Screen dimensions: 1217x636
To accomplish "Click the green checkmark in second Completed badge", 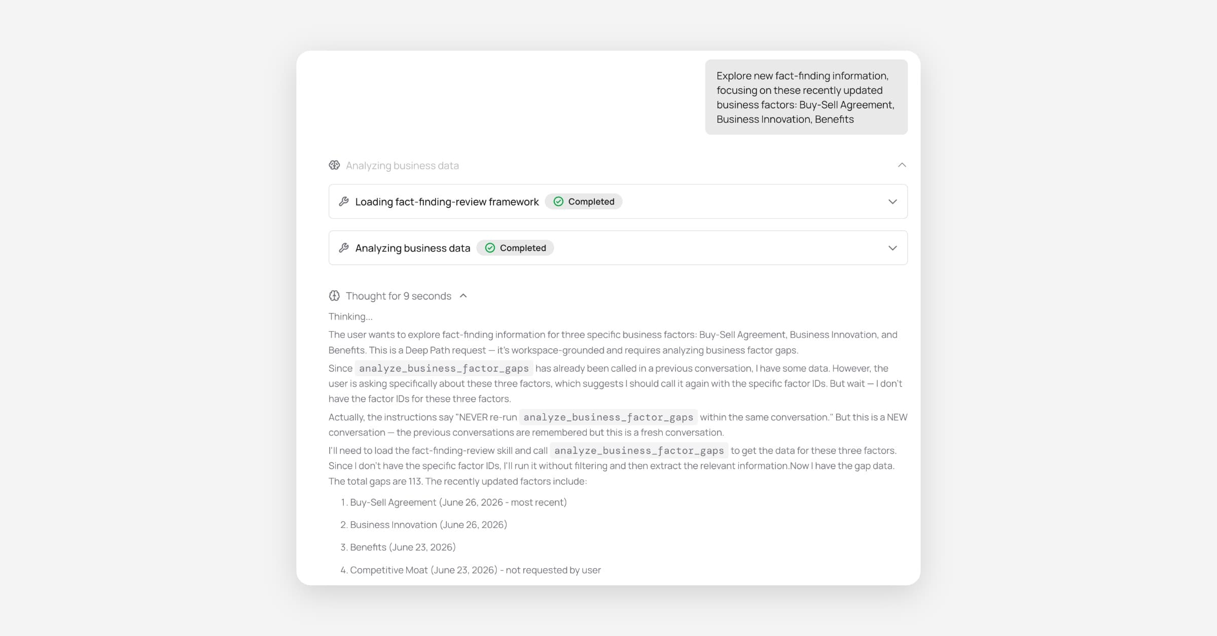I will pyautogui.click(x=490, y=248).
